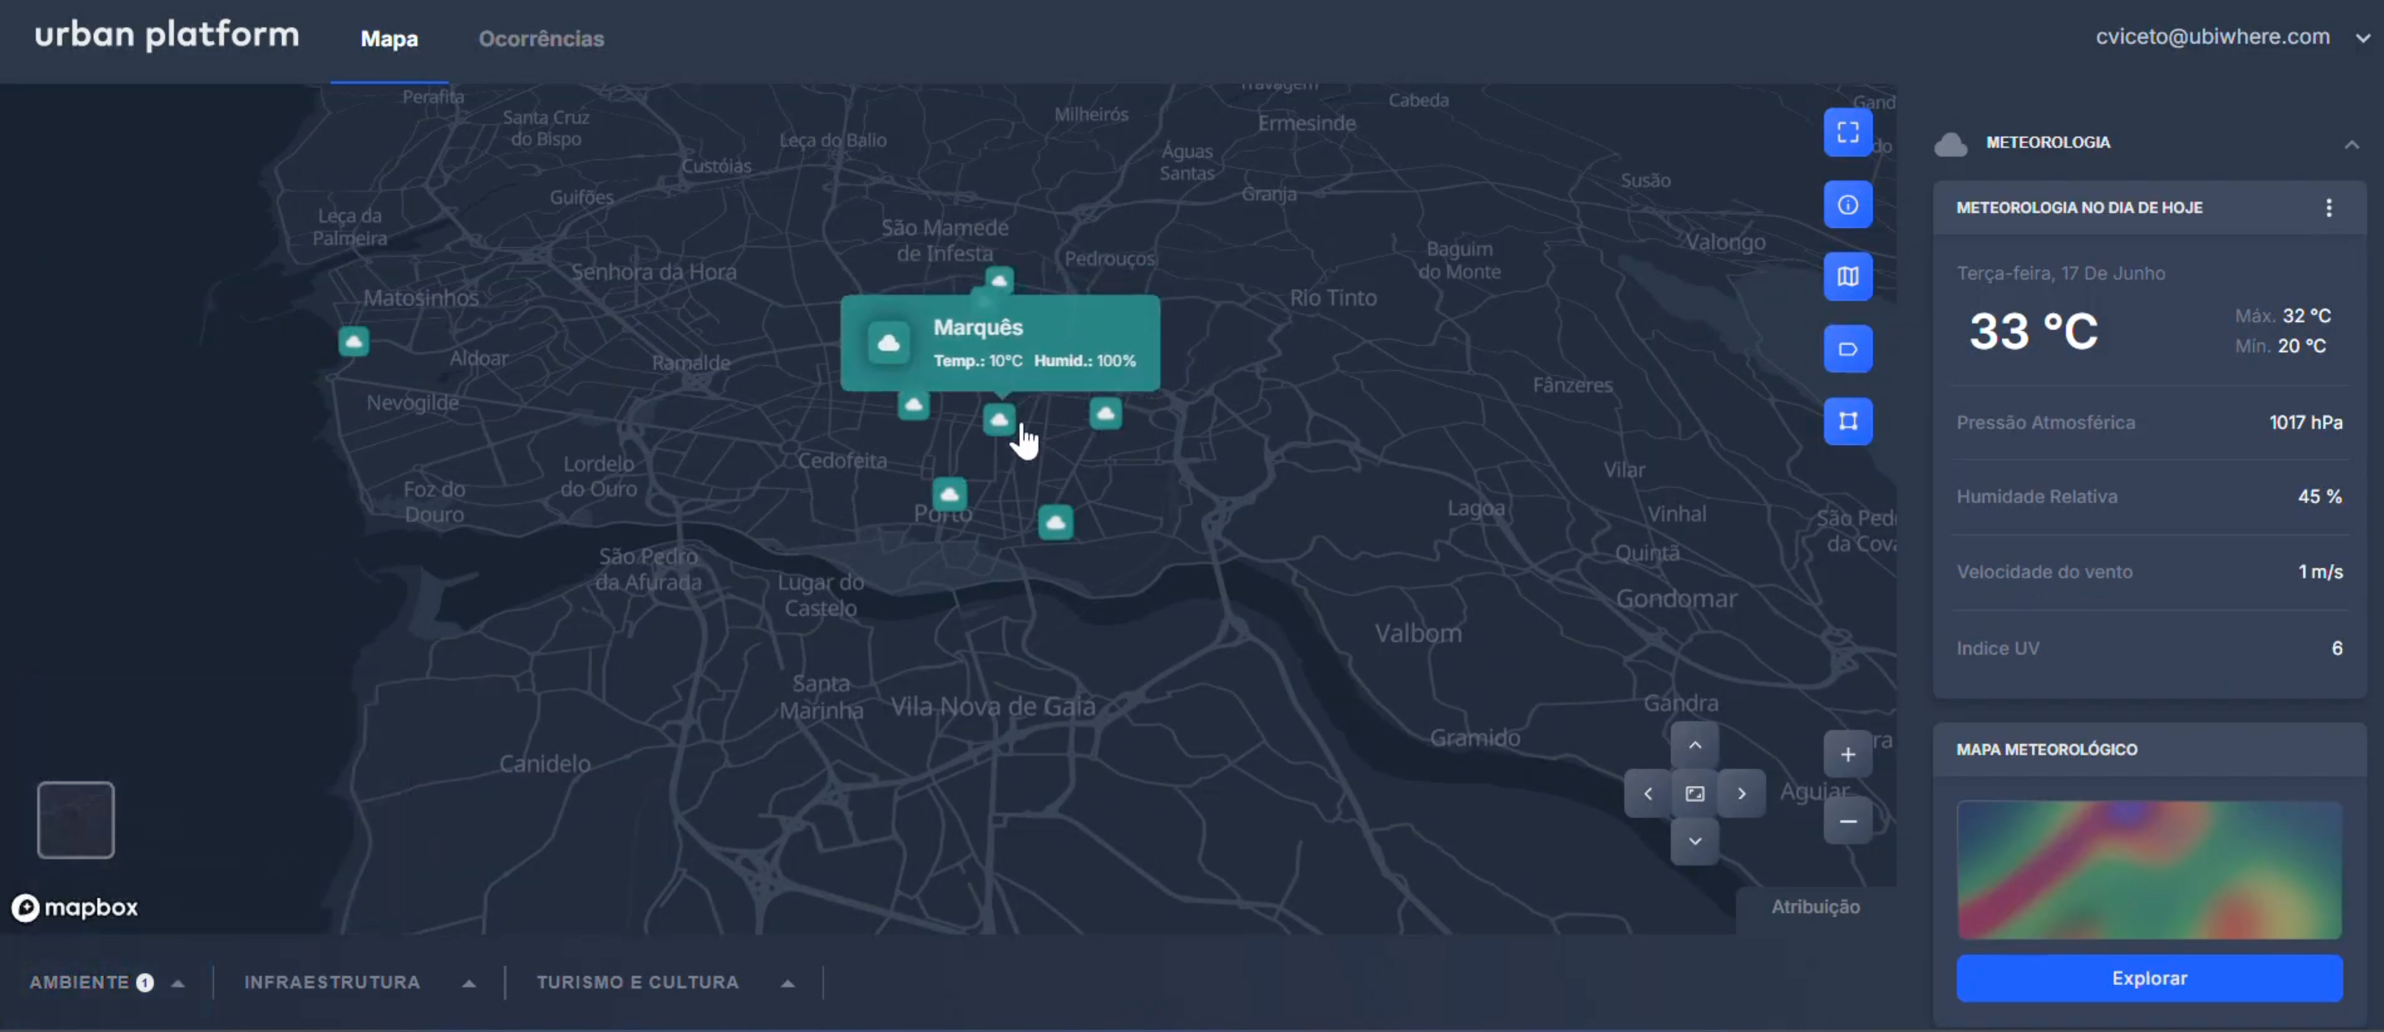This screenshot has width=2384, height=1032.
Task: Zoom out on the map
Action: coord(1847,822)
